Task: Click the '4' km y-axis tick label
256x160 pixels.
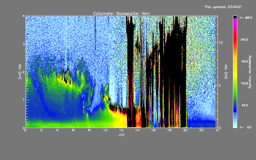Action: tap(24, 16)
